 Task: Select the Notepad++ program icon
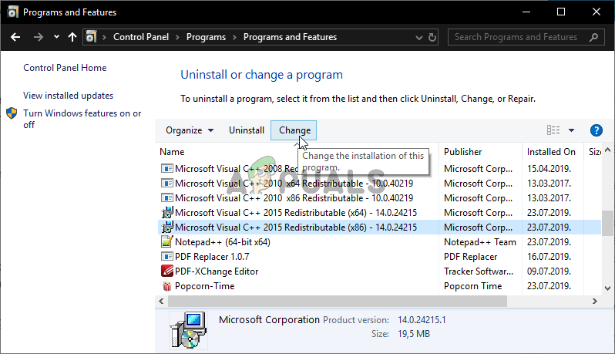pos(166,242)
